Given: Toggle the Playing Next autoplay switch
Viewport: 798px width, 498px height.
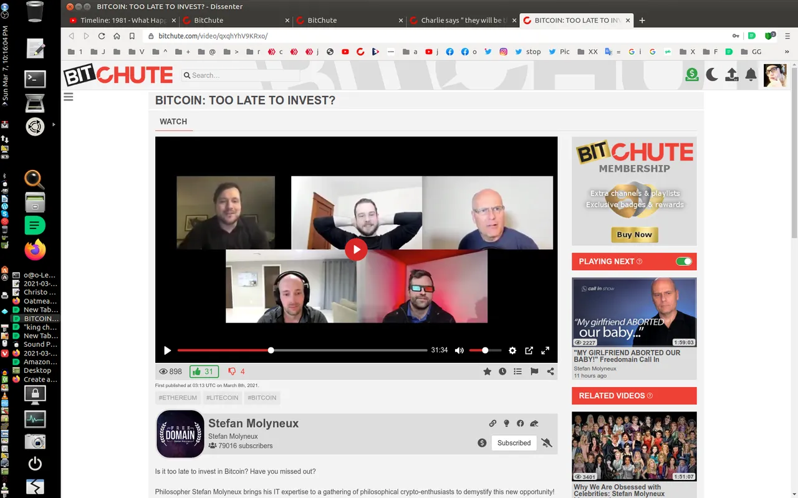Looking at the screenshot, I should tap(684, 261).
